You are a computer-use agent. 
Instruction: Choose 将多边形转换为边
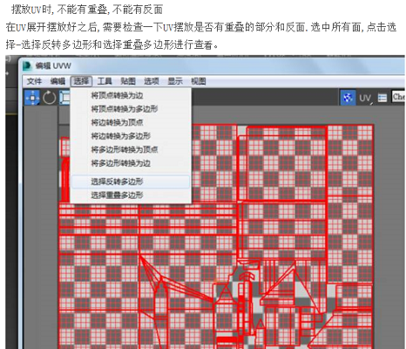[131, 163]
